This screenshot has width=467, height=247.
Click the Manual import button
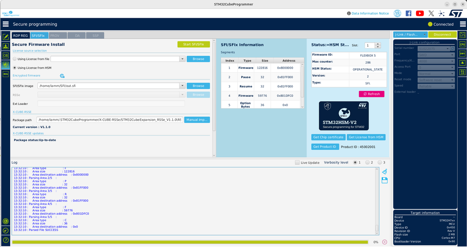click(x=197, y=120)
